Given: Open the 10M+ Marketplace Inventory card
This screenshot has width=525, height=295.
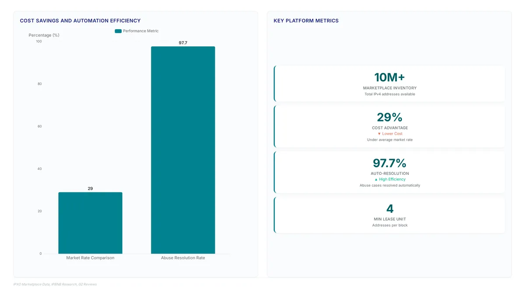Looking at the screenshot, I should pos(389,83).
